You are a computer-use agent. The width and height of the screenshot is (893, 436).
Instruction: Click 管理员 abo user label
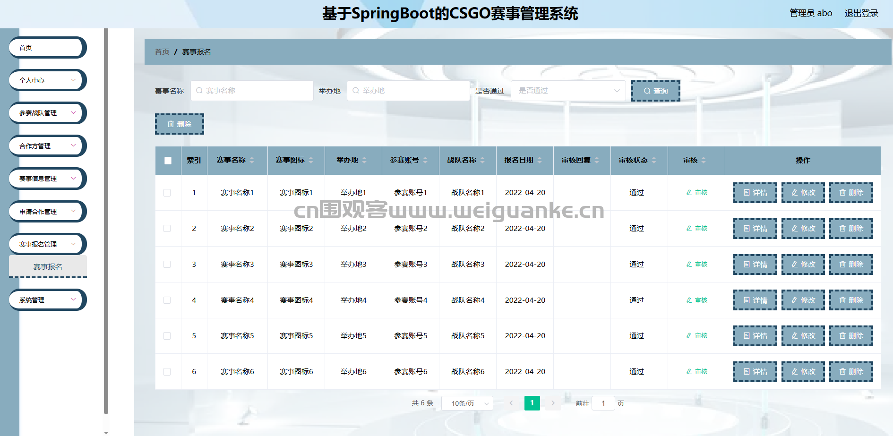pos(811,13)
